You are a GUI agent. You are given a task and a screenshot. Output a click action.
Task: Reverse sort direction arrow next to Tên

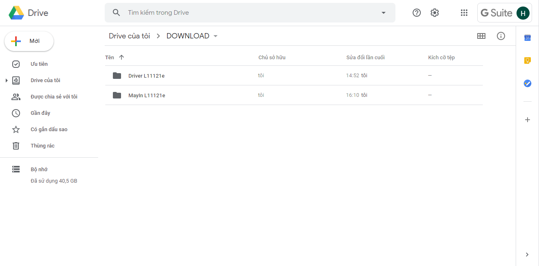(x=121, y=57)
